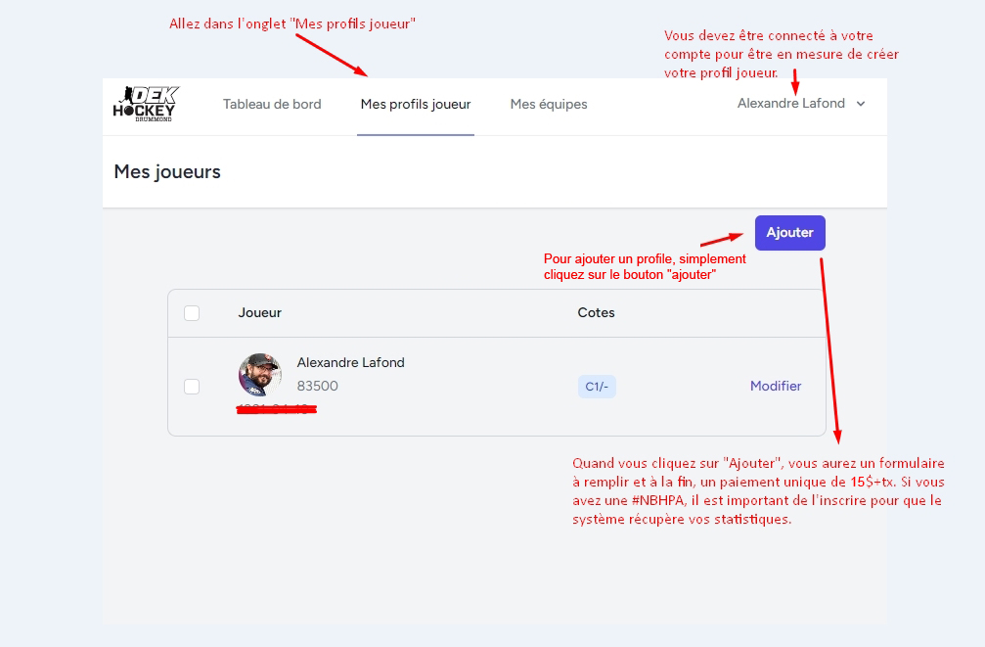
Task: Switch to Mes profils joueur tab
Action: tap(416, 105)
